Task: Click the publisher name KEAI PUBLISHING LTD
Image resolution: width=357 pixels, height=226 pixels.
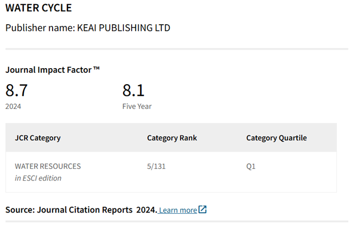Action: tap(124, 28)
